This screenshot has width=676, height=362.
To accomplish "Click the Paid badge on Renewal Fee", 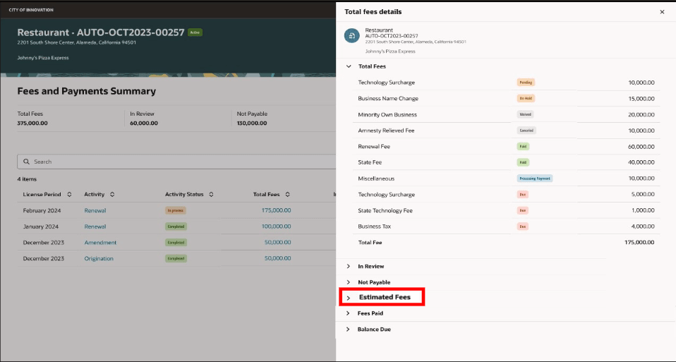I will tap(523, 147).
